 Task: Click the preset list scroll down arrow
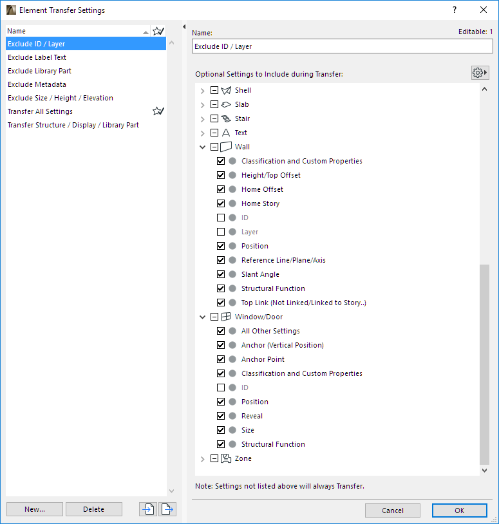(171, 491)
